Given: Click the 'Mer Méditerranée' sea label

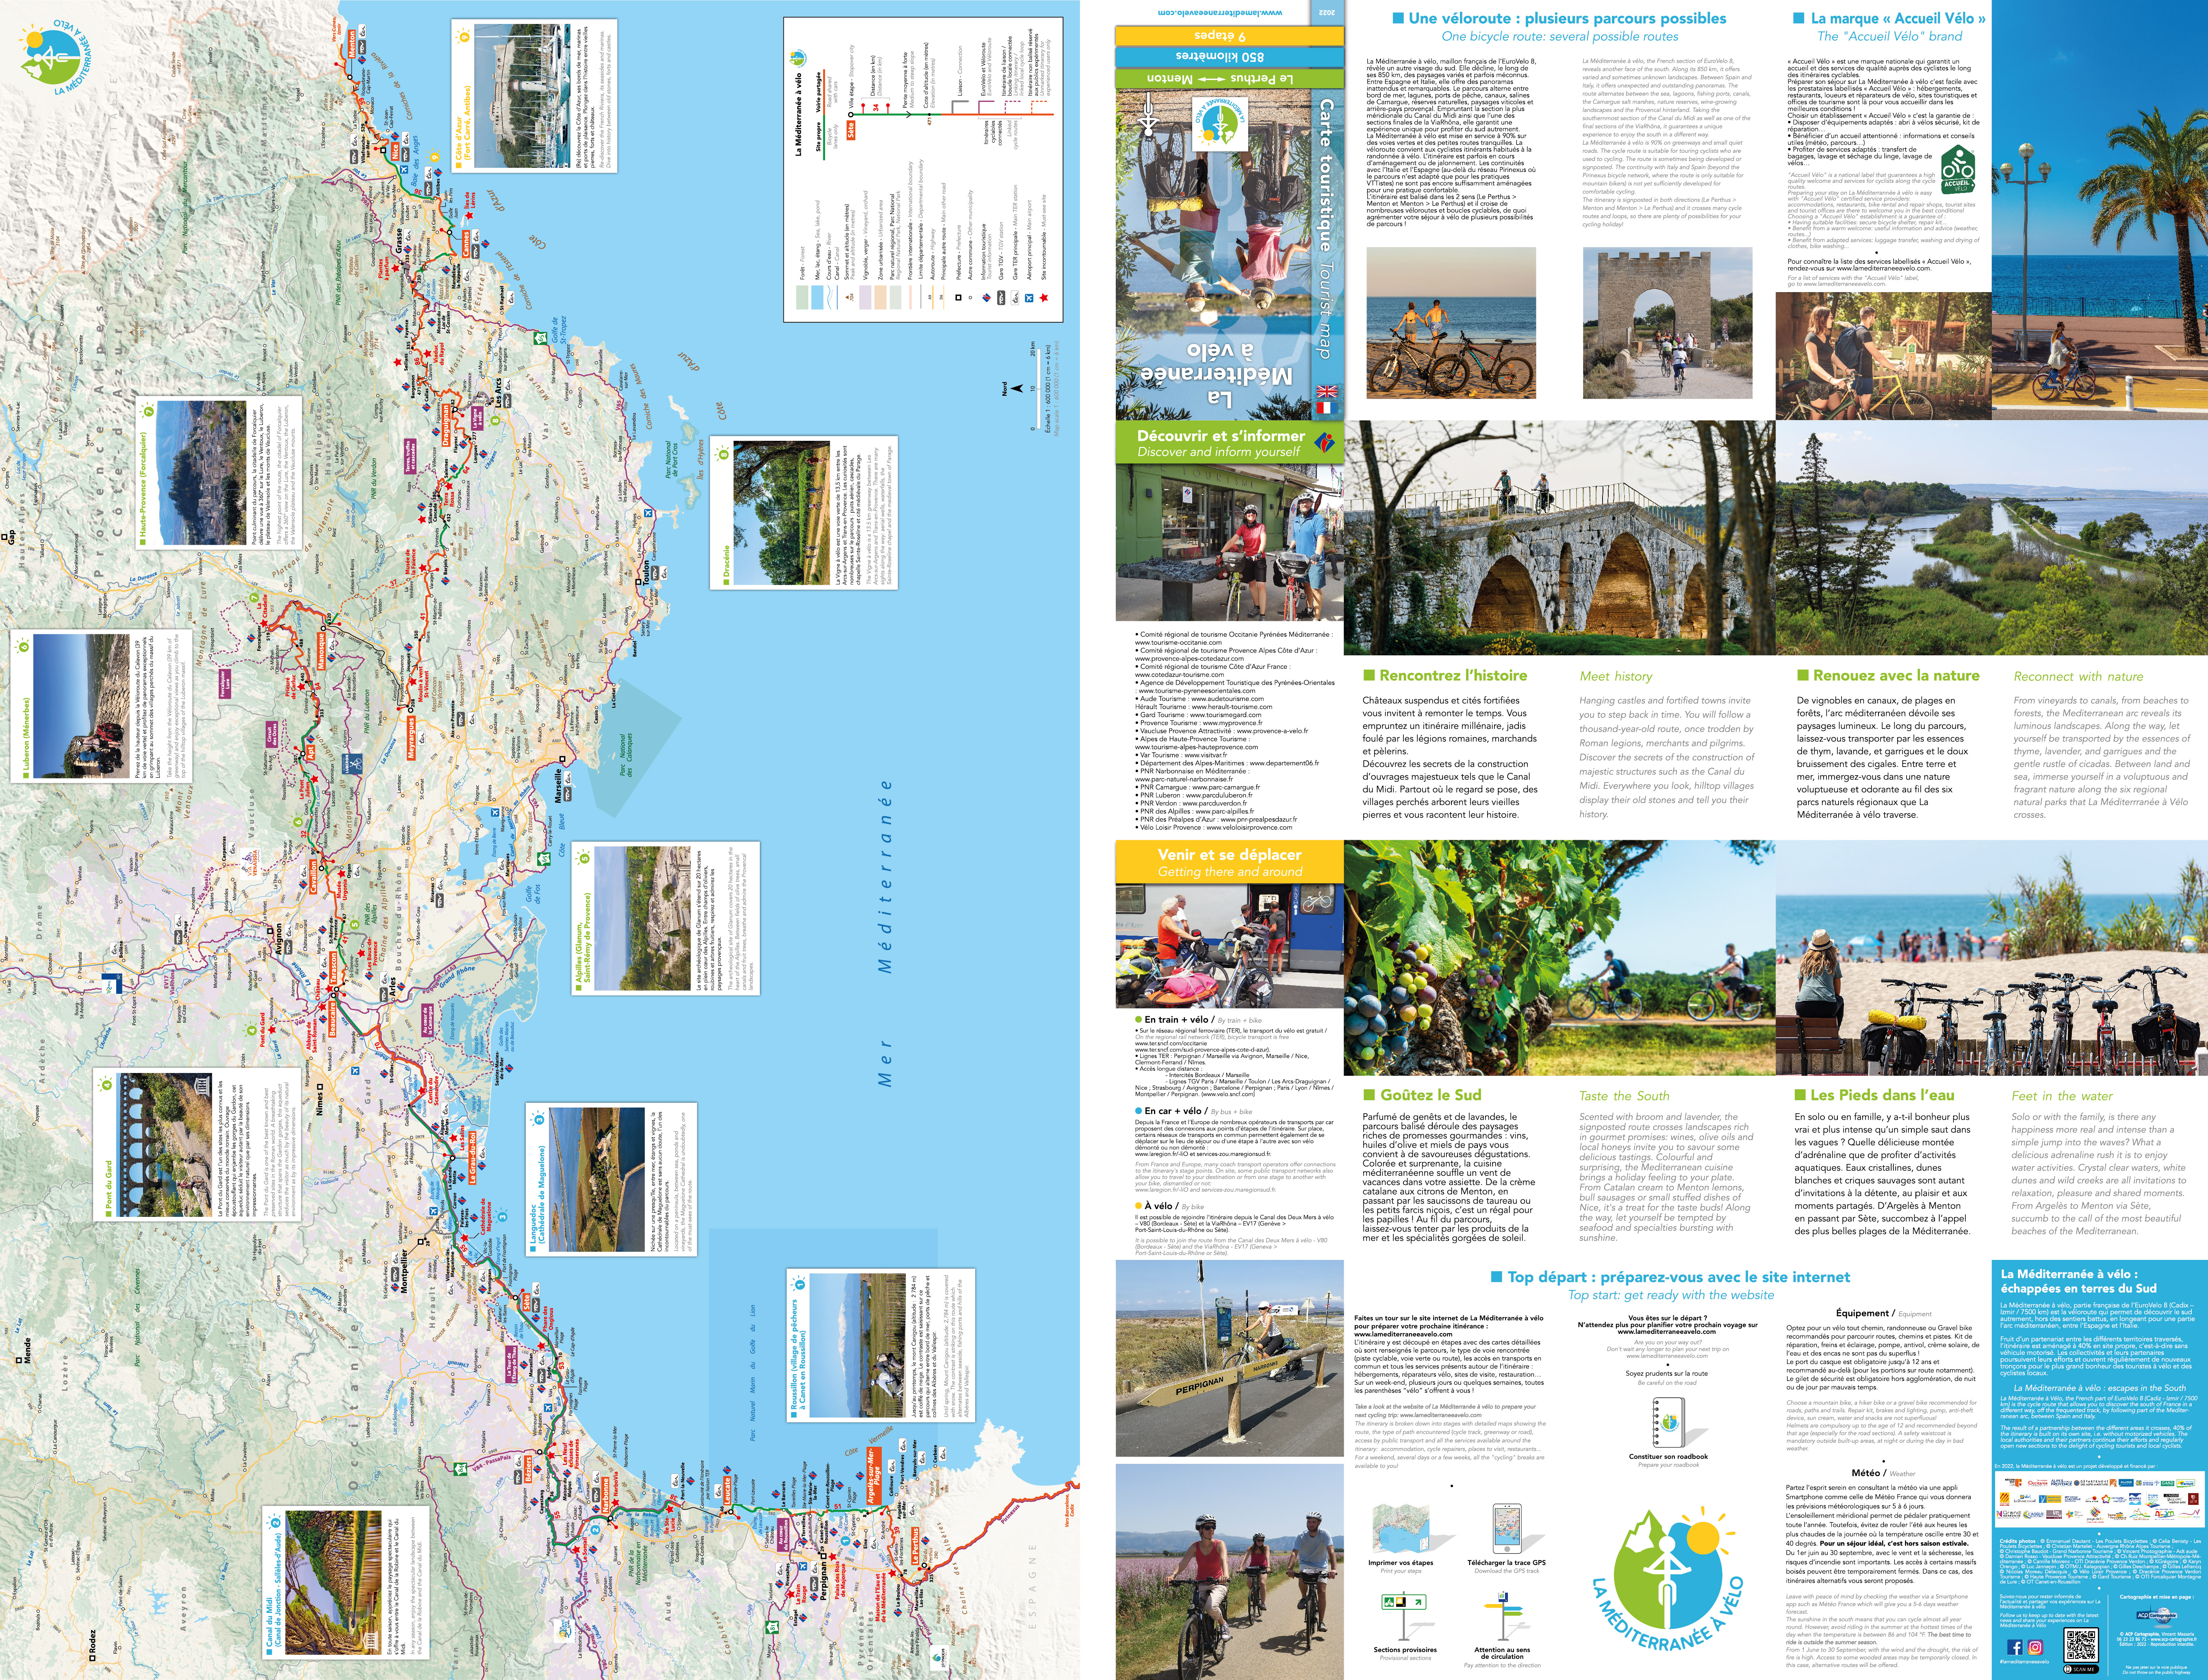Looking at the screenshot, I should tap(884, 932).
